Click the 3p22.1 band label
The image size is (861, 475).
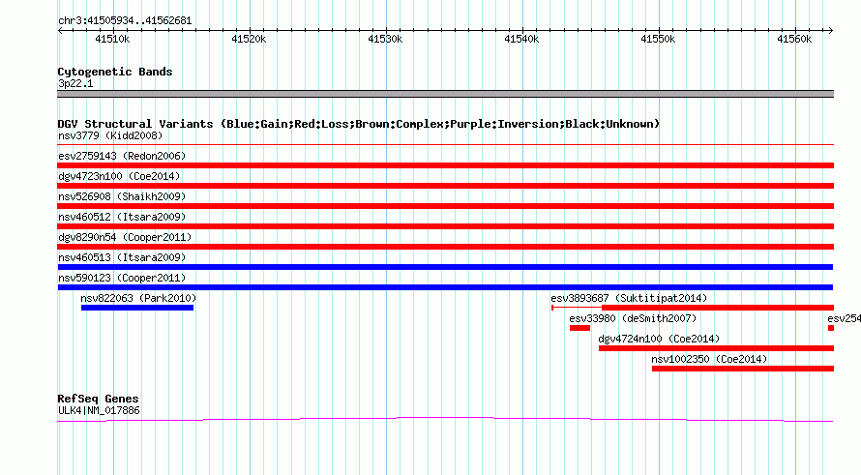[x=75, y=83]
